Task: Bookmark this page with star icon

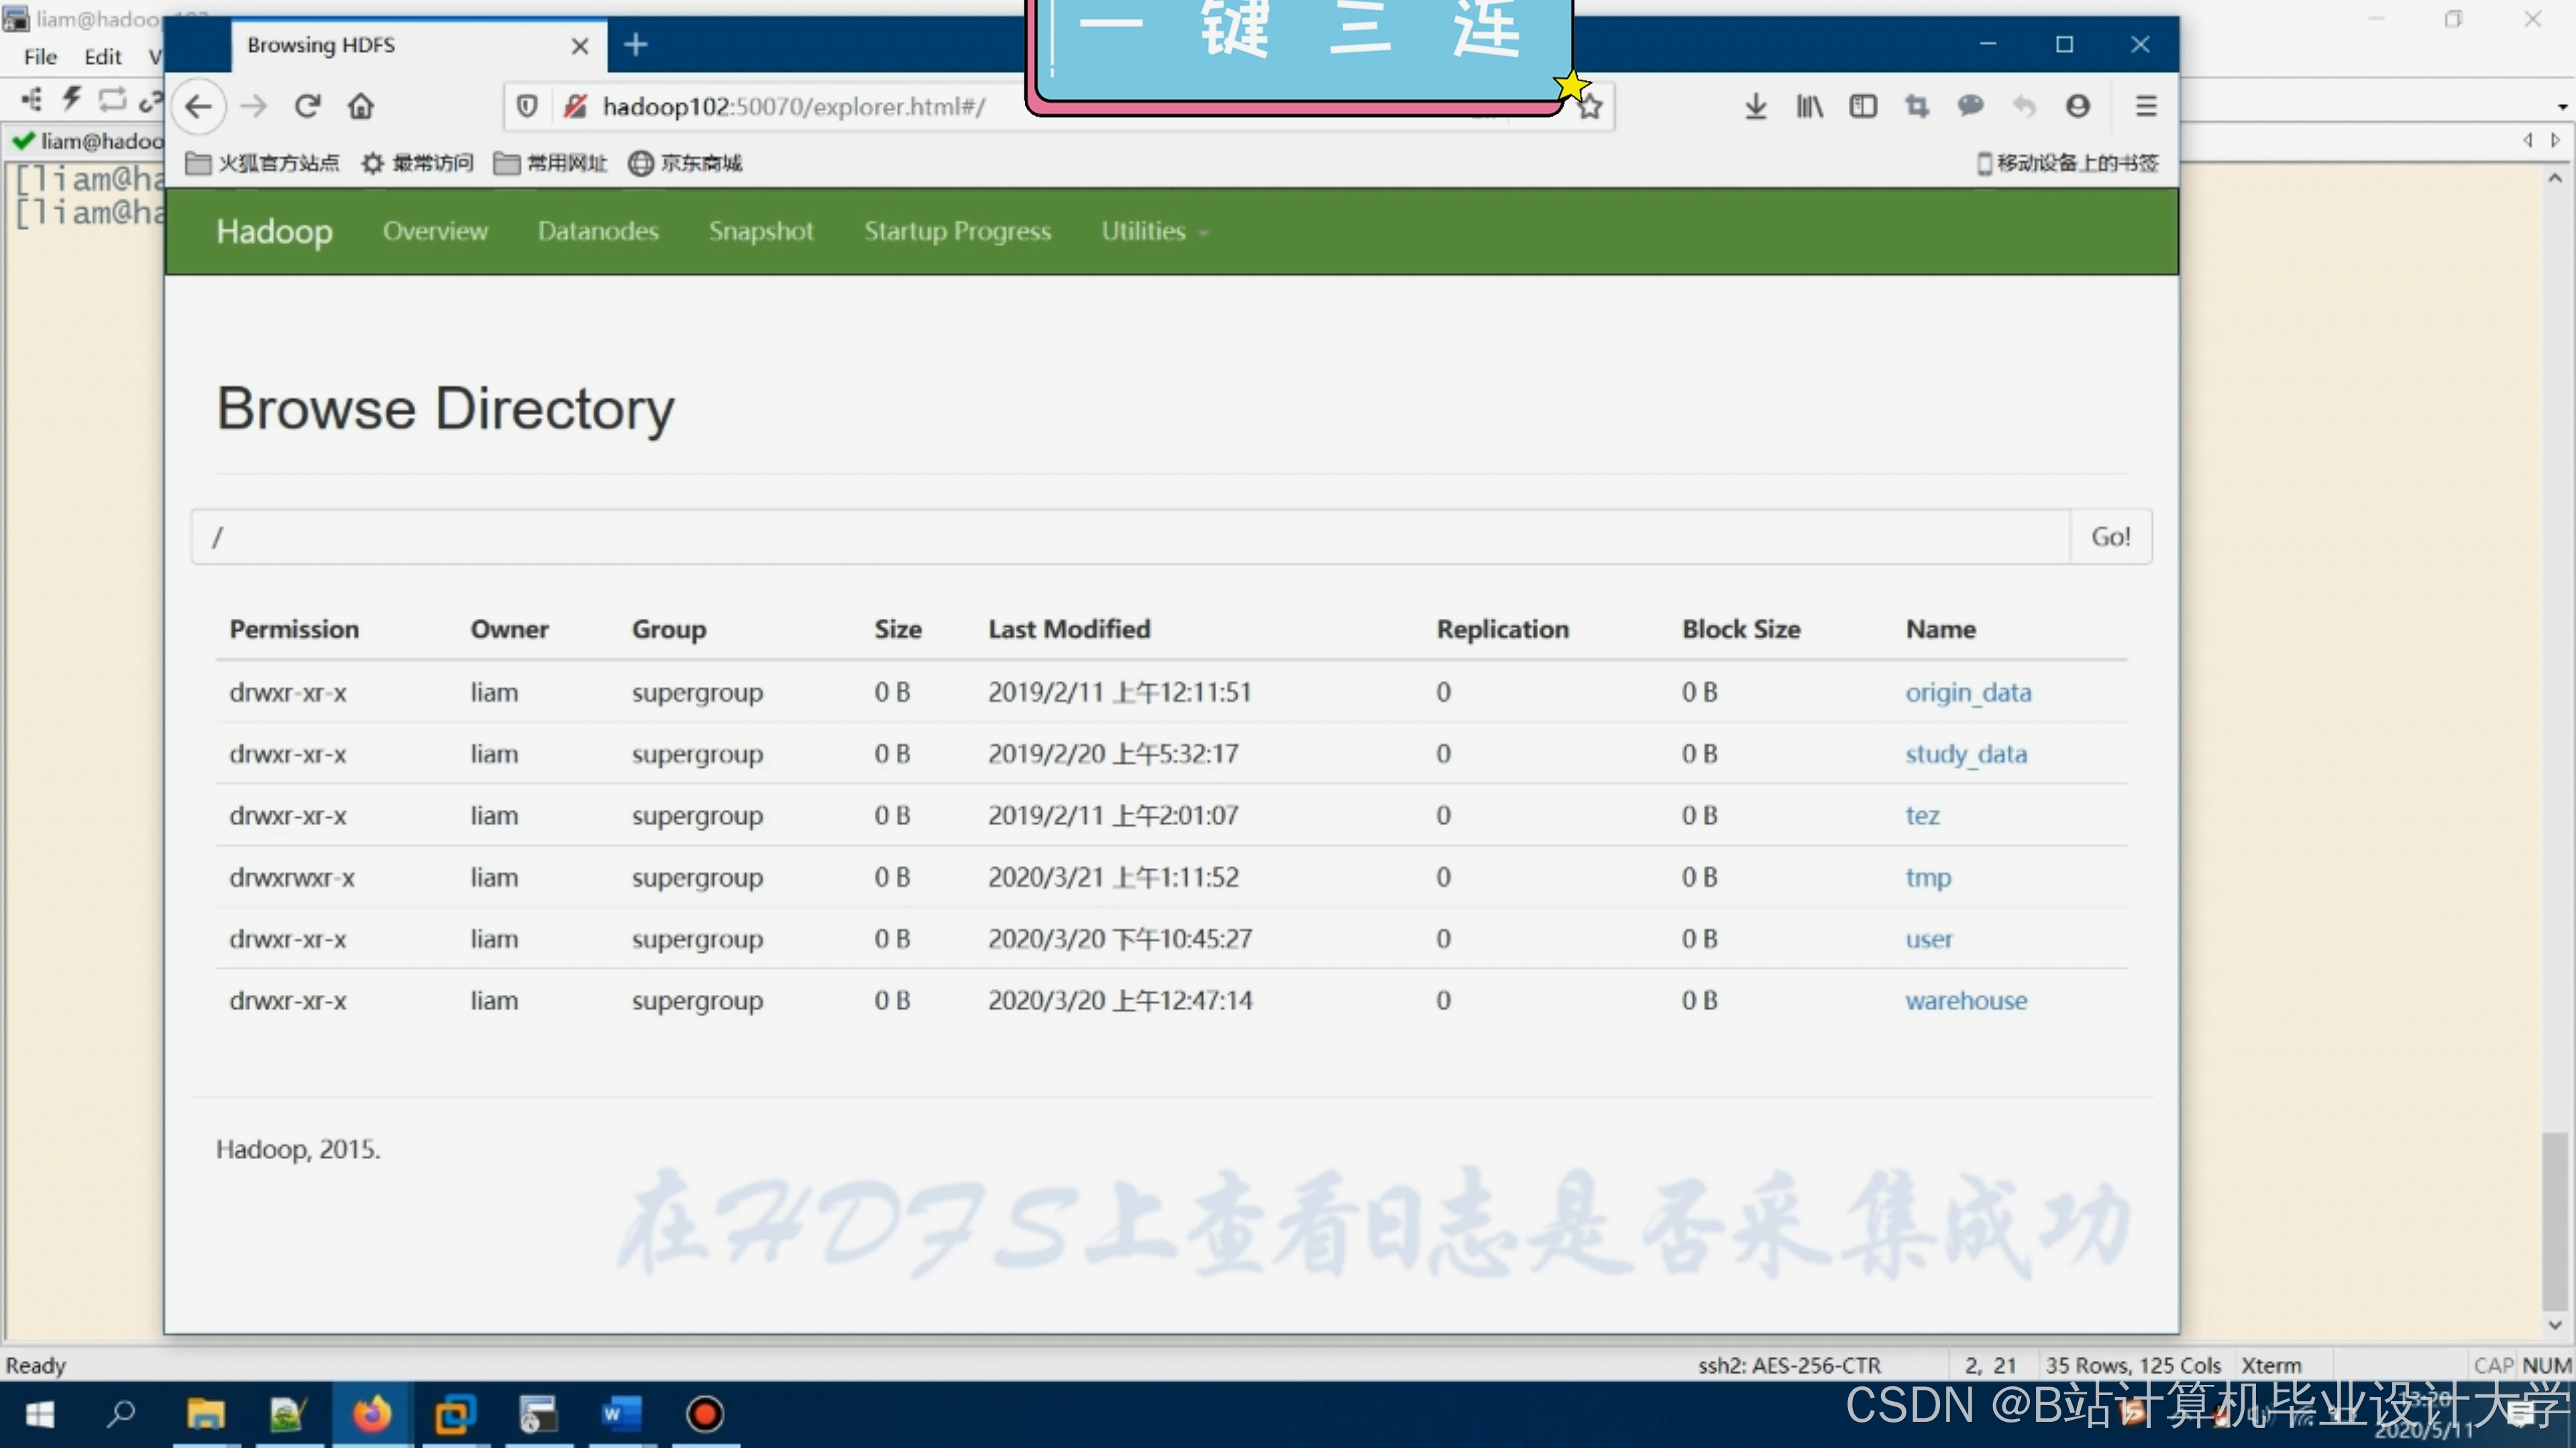Action: (x=1590, y=106)
